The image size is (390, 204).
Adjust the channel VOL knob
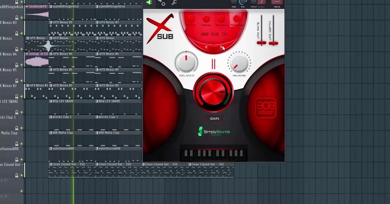pyautogui.click(x=243, y=2)
